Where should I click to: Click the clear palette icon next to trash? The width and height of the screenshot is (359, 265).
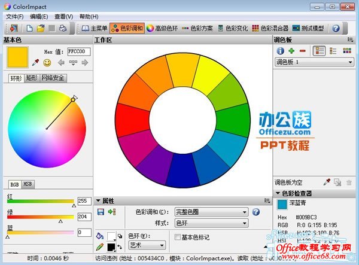coord(337,182)
